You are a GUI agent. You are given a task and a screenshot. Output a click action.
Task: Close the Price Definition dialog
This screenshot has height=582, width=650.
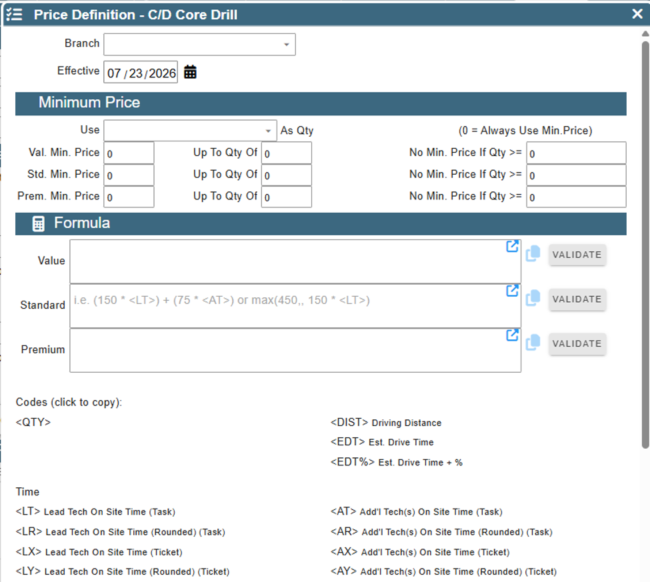(637, 14)
